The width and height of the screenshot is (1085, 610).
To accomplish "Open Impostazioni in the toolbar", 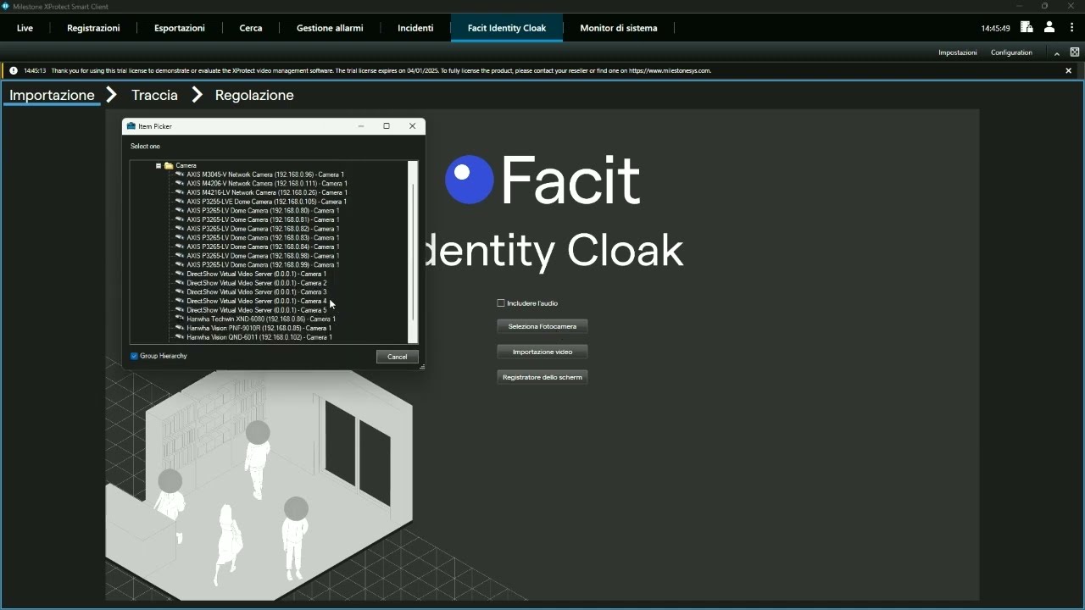I will pos(958,53).
